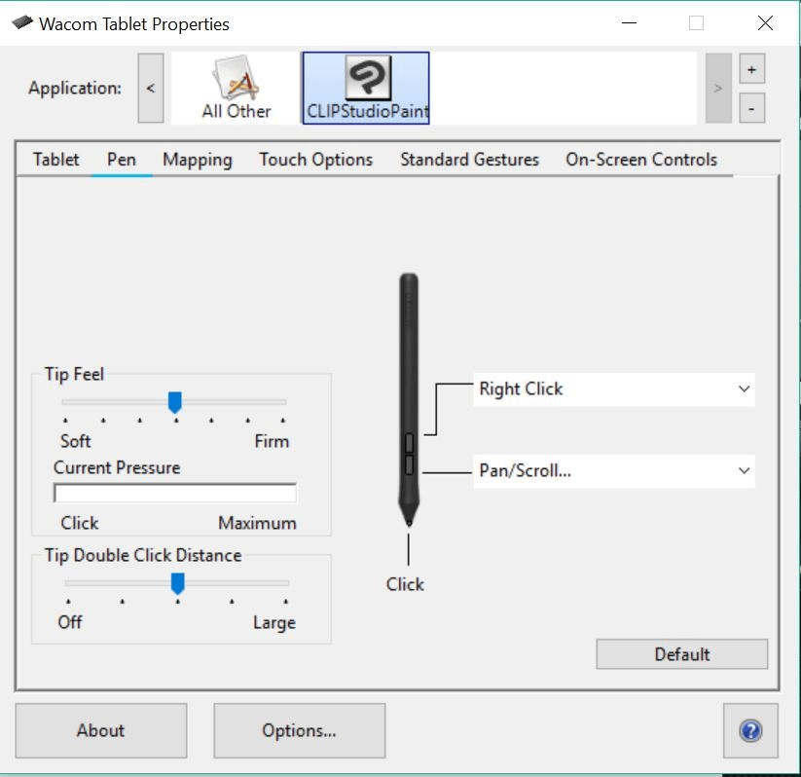This screenshot has height=777, width=801.
Task: Click the lower side button on pen image
Action: click(x=409, y=464)
